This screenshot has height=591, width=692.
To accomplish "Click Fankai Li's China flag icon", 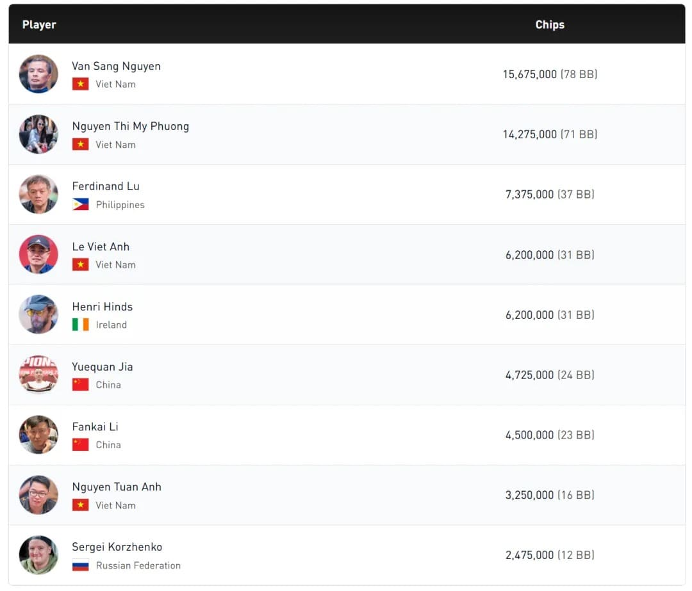I will coord(80,445).
